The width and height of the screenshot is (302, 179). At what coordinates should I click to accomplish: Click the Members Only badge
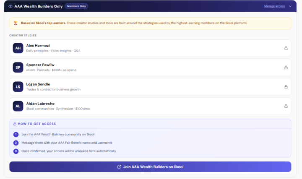click(x=76, y=6)
